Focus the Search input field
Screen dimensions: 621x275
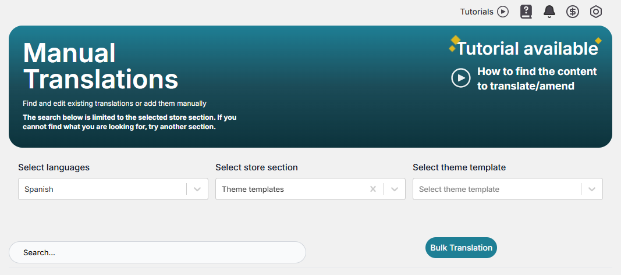(x=157, y=252)
